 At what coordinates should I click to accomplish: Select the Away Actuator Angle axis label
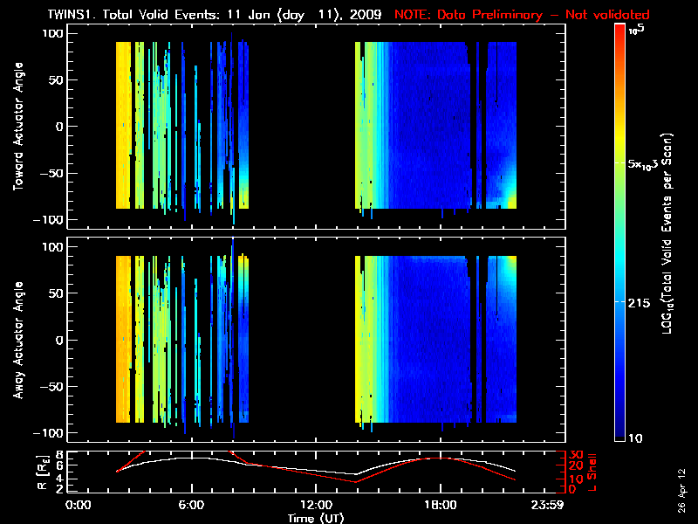pos(19,341)
